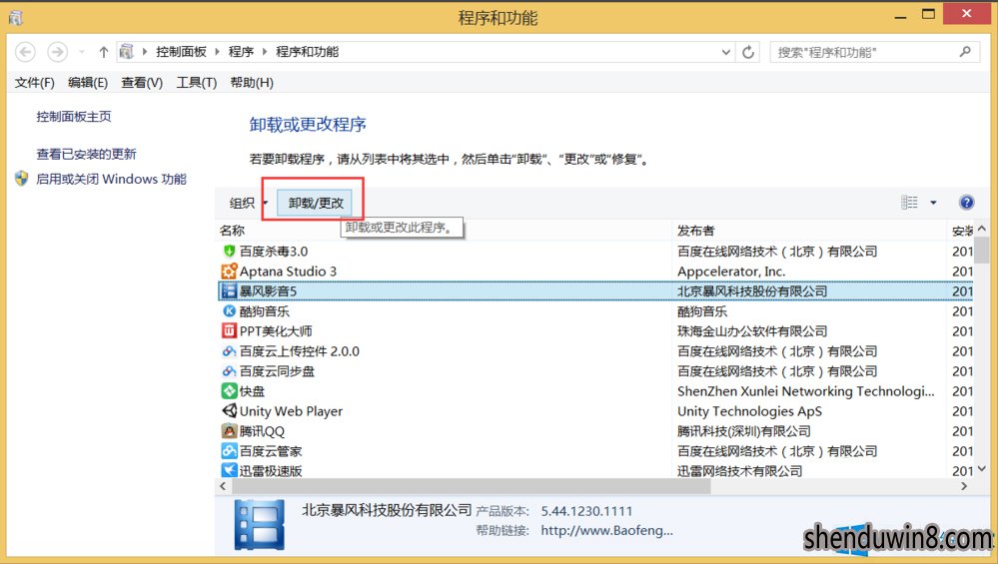Click the search magnifier icon

click(966, 52)
